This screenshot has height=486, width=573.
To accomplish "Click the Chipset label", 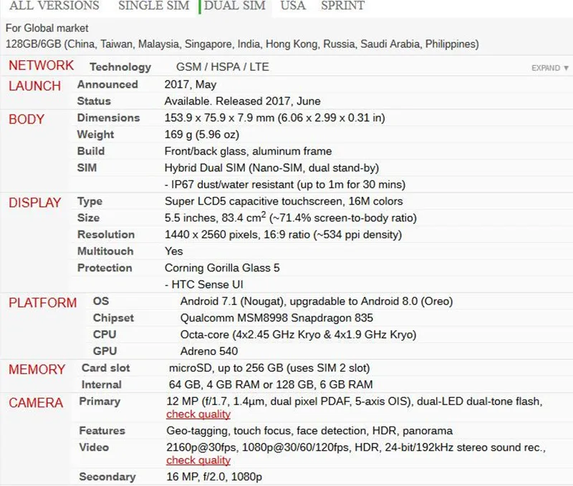I will click(113, 318).
